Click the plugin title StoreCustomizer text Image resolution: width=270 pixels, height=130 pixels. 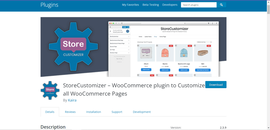[134, 89]
